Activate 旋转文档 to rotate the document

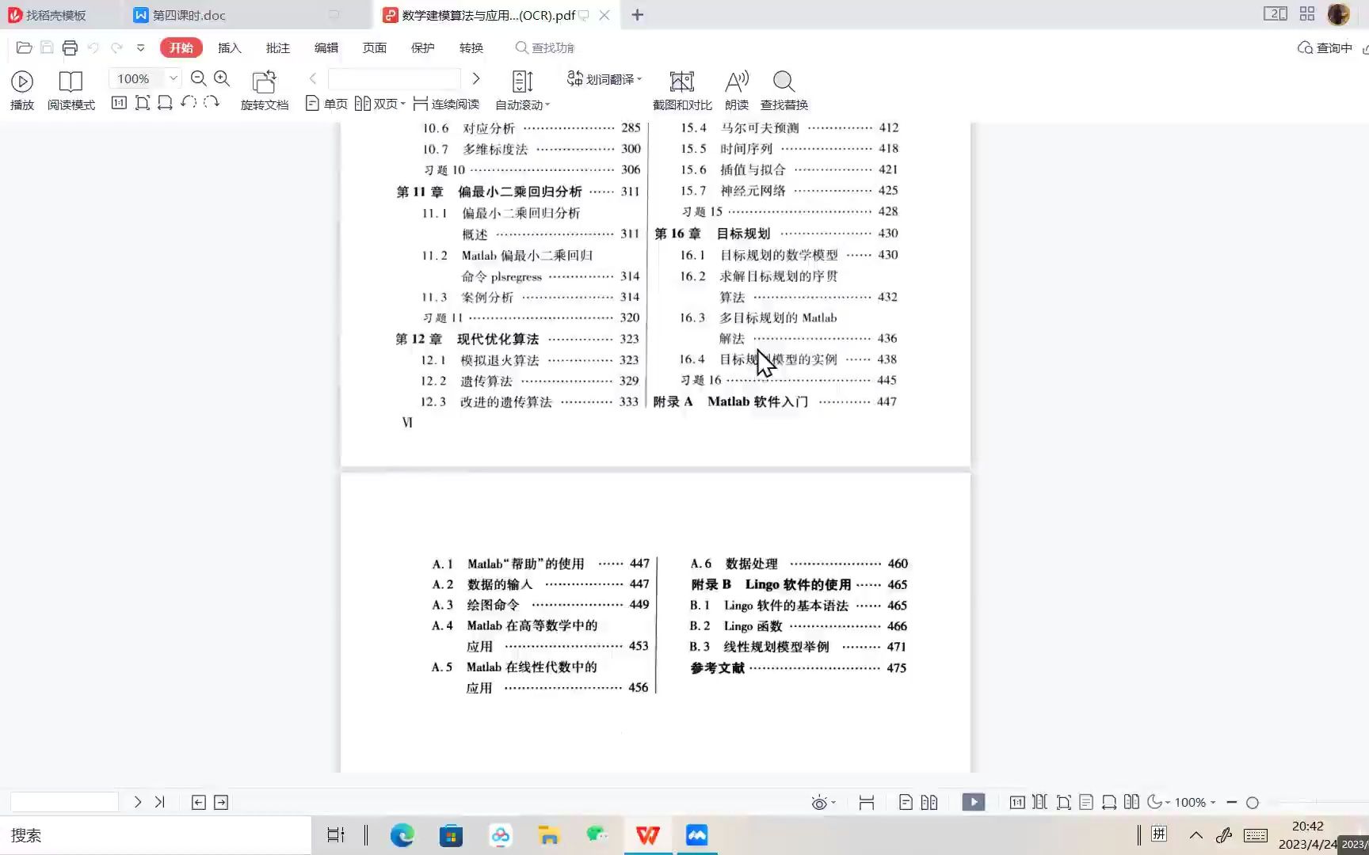(264, 89)
